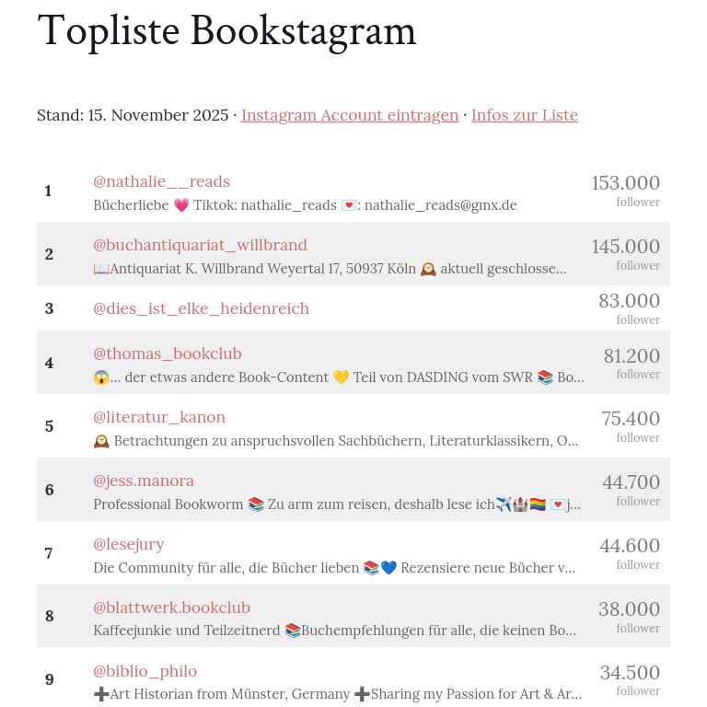Open the 'Instagram Account eintragen' link
The image size is (707, 707).
350,115
